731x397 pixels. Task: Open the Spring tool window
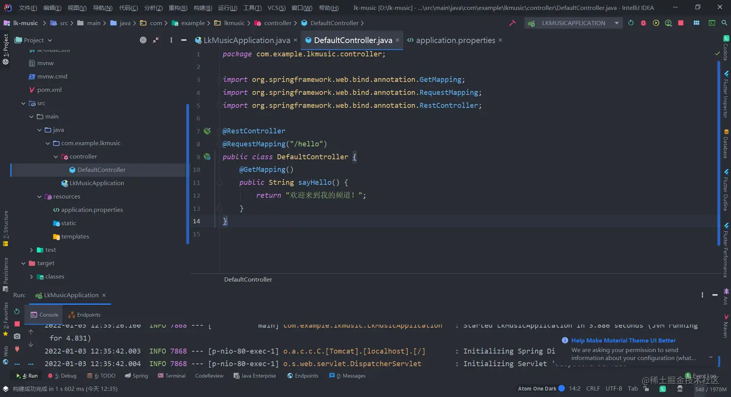pyautogui.click(x=136, y=376)
